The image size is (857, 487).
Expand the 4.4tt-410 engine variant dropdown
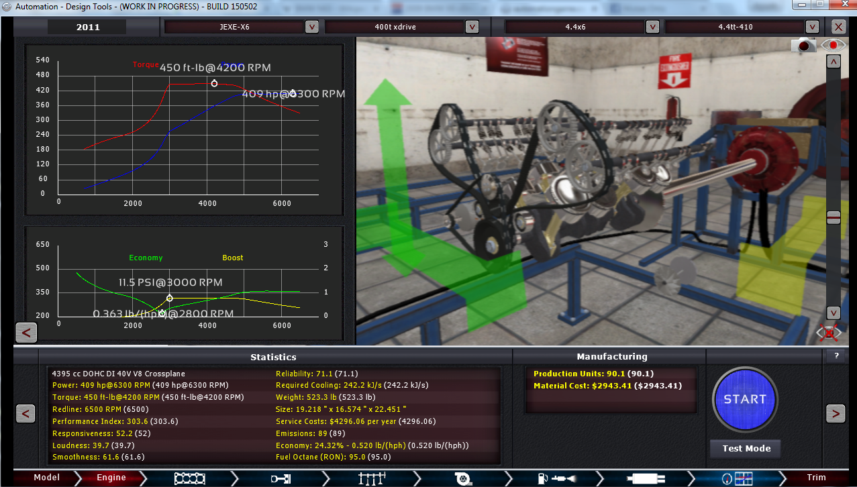pyautogui.click(x=813, y=27)
